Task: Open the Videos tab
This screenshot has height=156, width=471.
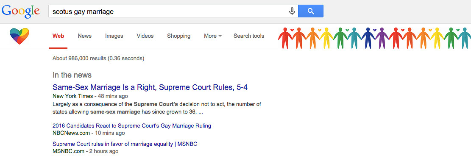Action: (x=145, y=36)
